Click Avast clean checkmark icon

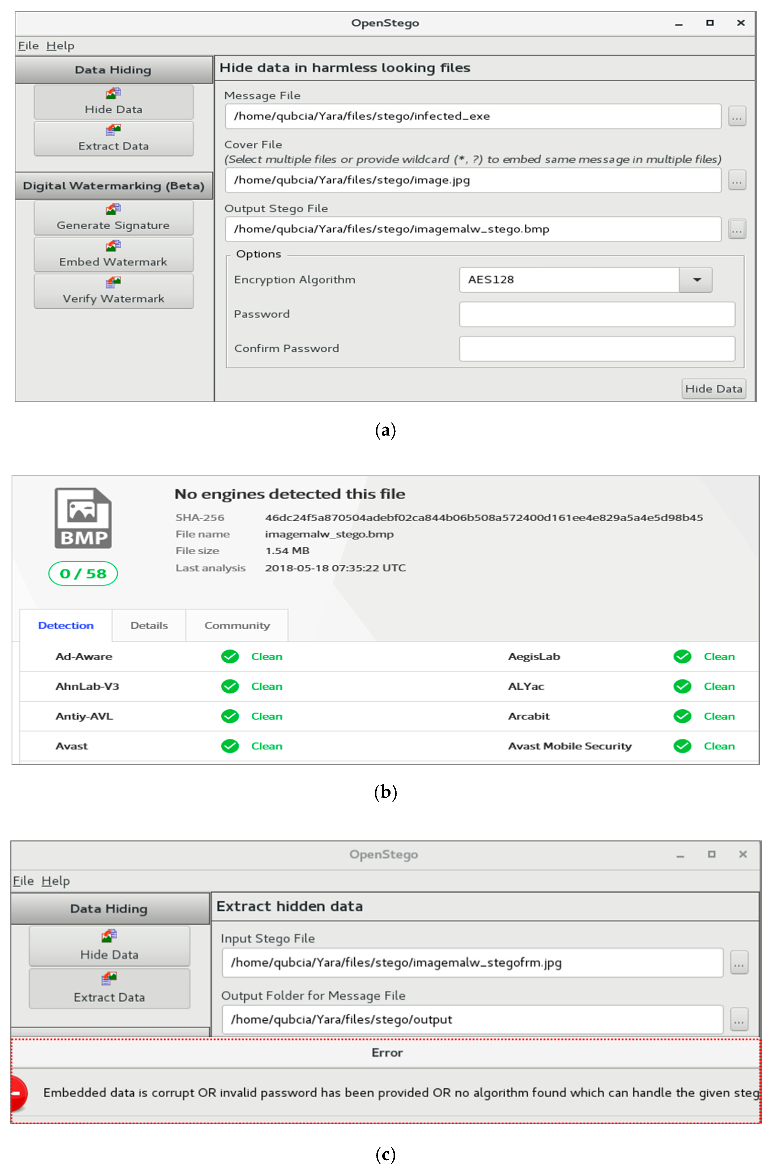coord(229,746)
